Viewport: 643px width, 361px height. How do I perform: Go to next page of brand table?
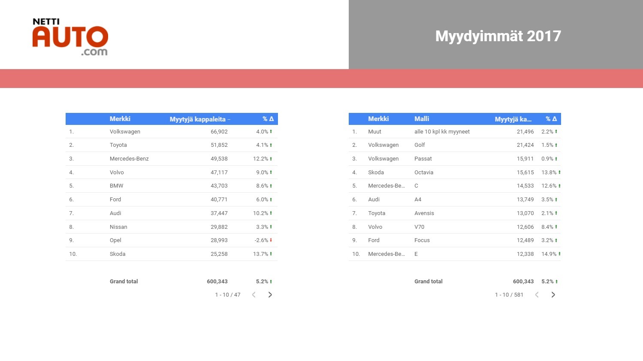click(270, 295)
